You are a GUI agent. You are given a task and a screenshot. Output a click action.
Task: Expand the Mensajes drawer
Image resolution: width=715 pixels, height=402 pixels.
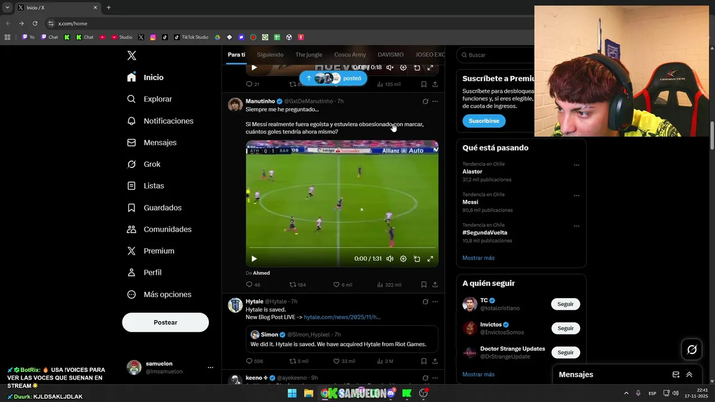(689, 375)
